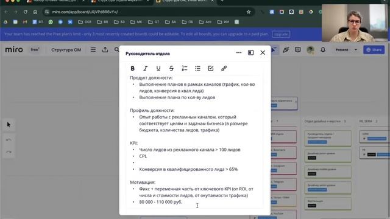Switch to the second browser tab

120,1
